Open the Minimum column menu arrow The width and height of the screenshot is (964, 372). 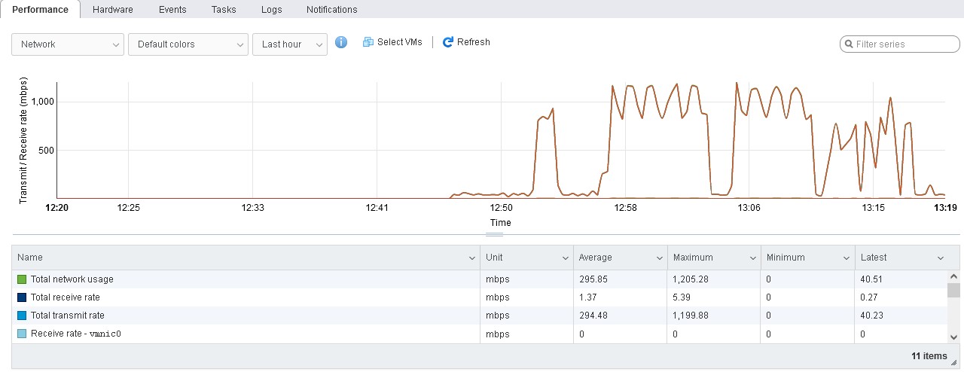coord(847,258)
